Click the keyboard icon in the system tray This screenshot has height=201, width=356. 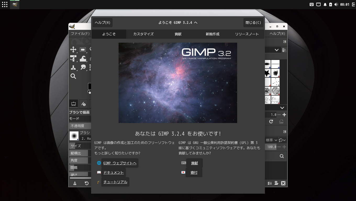[312, 4]
